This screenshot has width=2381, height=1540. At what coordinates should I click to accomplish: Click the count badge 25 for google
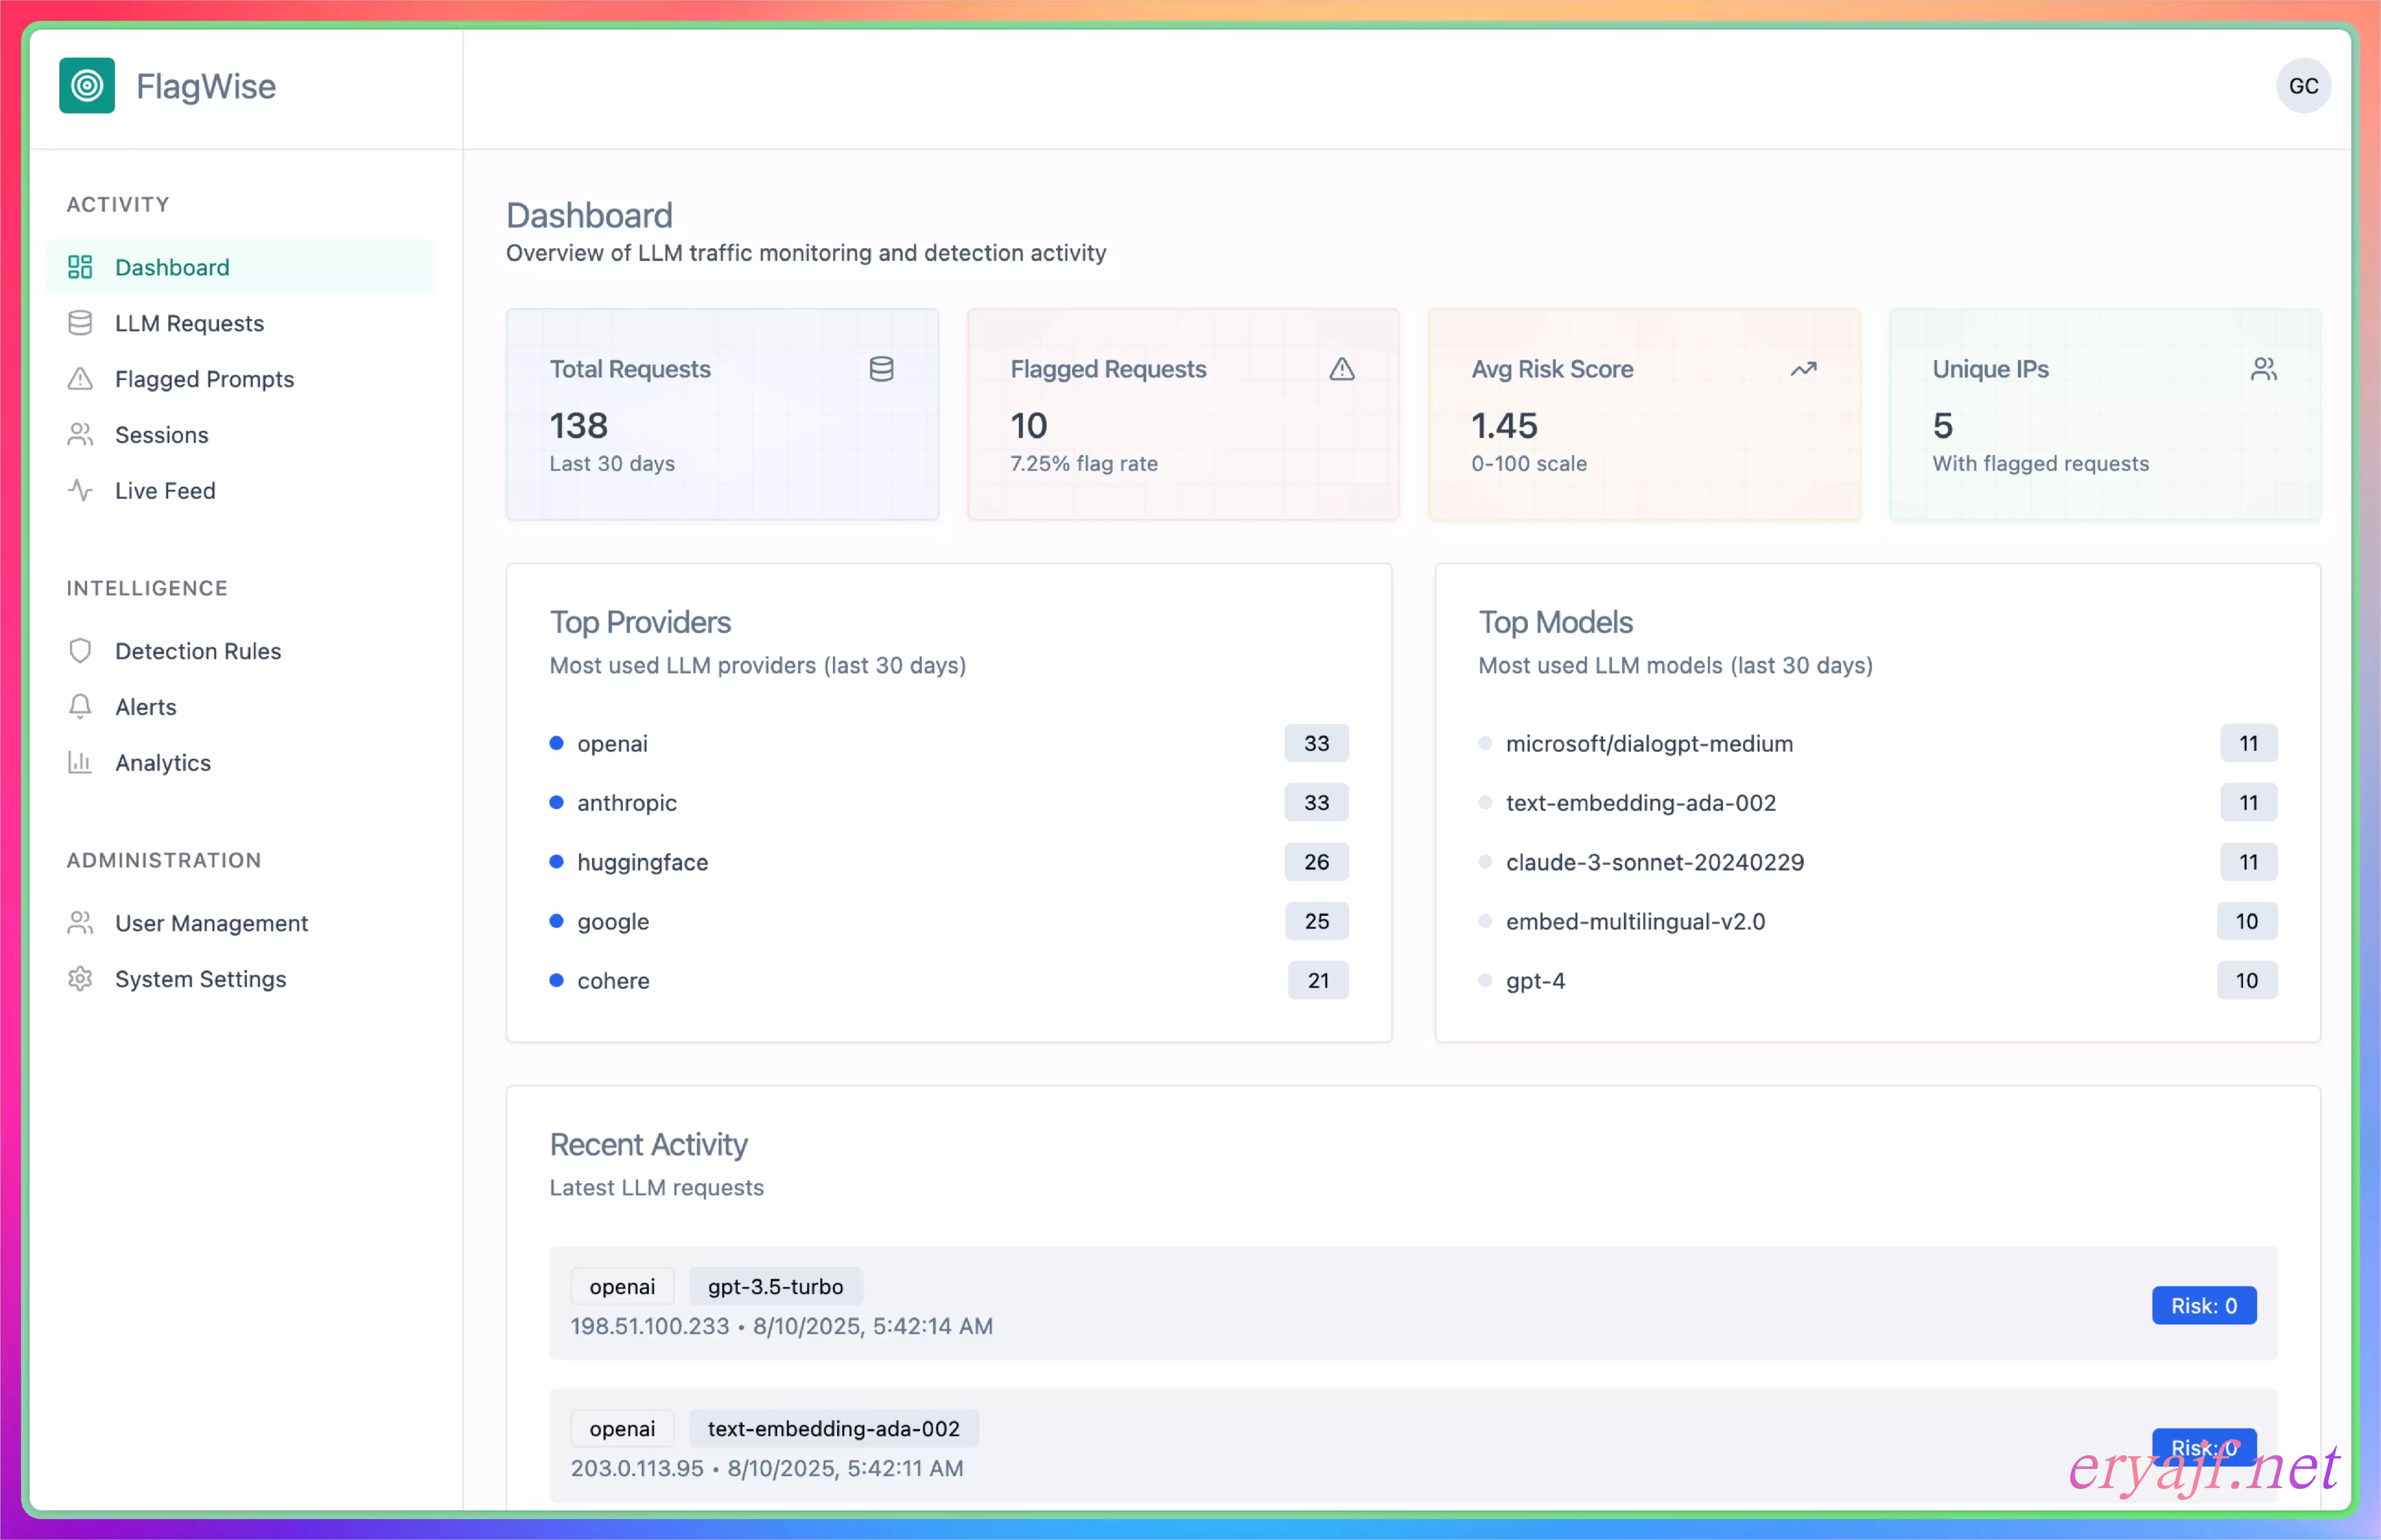1316,921
